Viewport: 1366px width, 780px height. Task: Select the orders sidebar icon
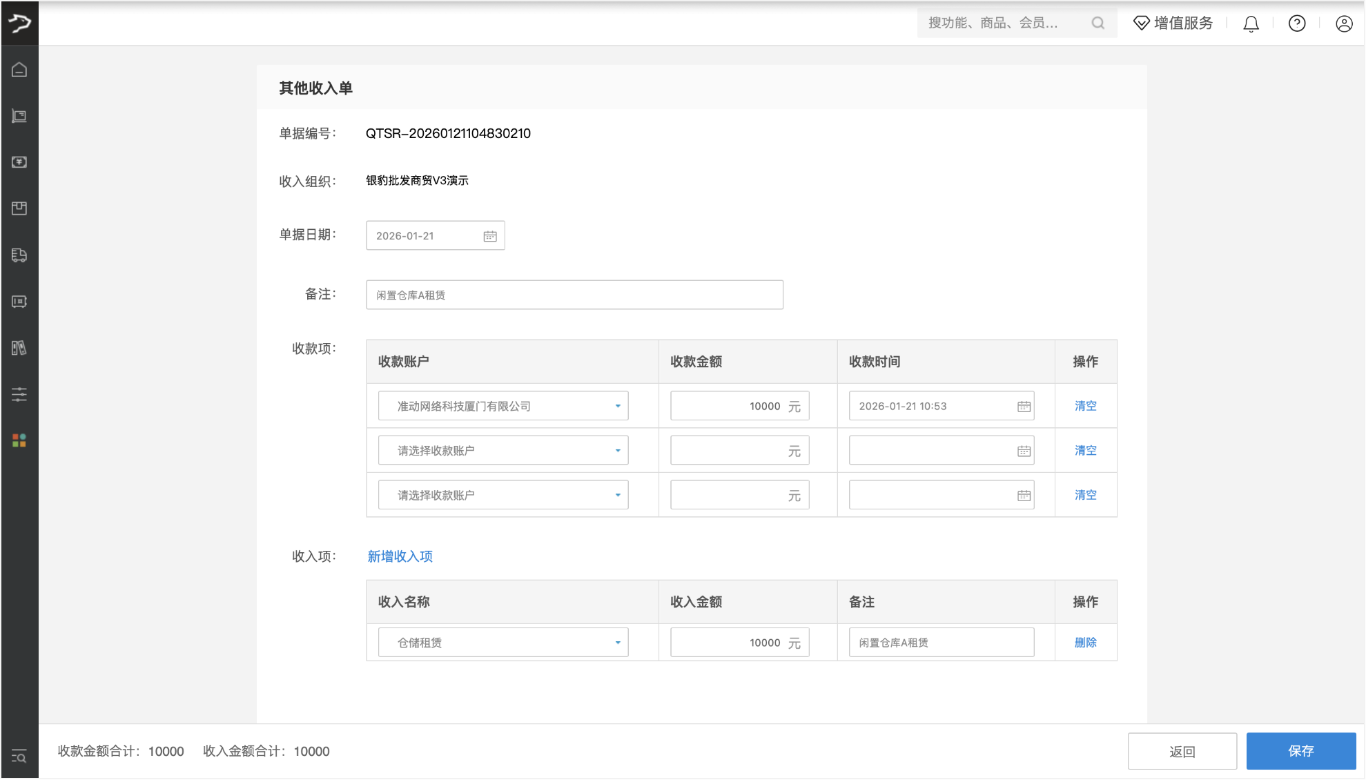coord(19,116)
